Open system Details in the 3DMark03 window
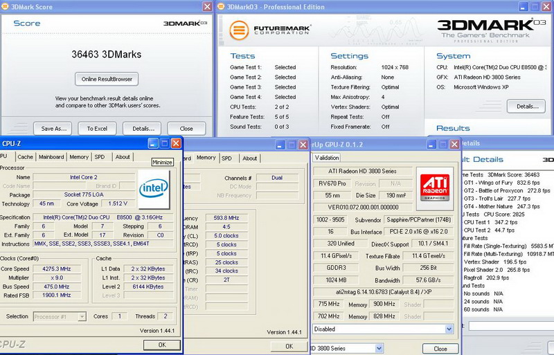Image resolution: width=554 pixels, height=355 pixels. [526, 107]
